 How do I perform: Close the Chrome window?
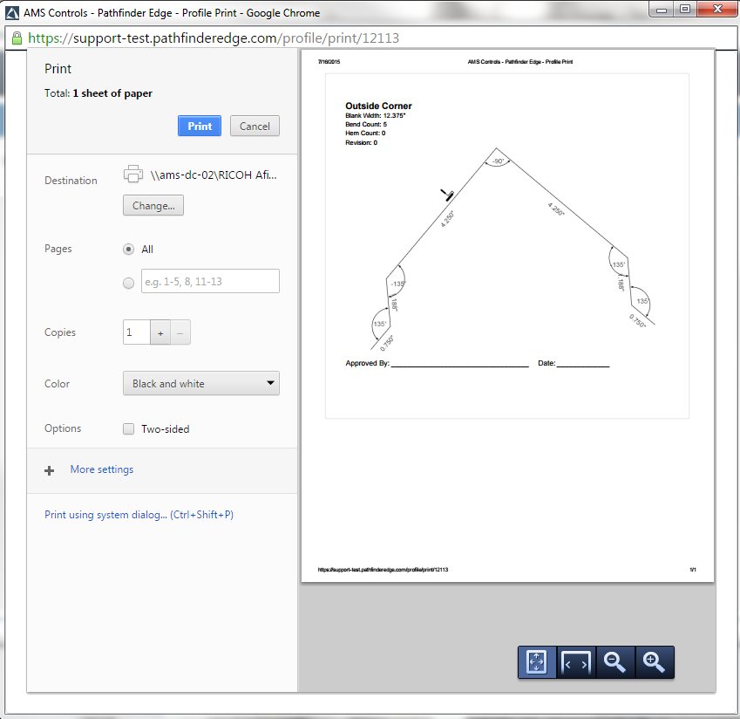coord(717,10)
